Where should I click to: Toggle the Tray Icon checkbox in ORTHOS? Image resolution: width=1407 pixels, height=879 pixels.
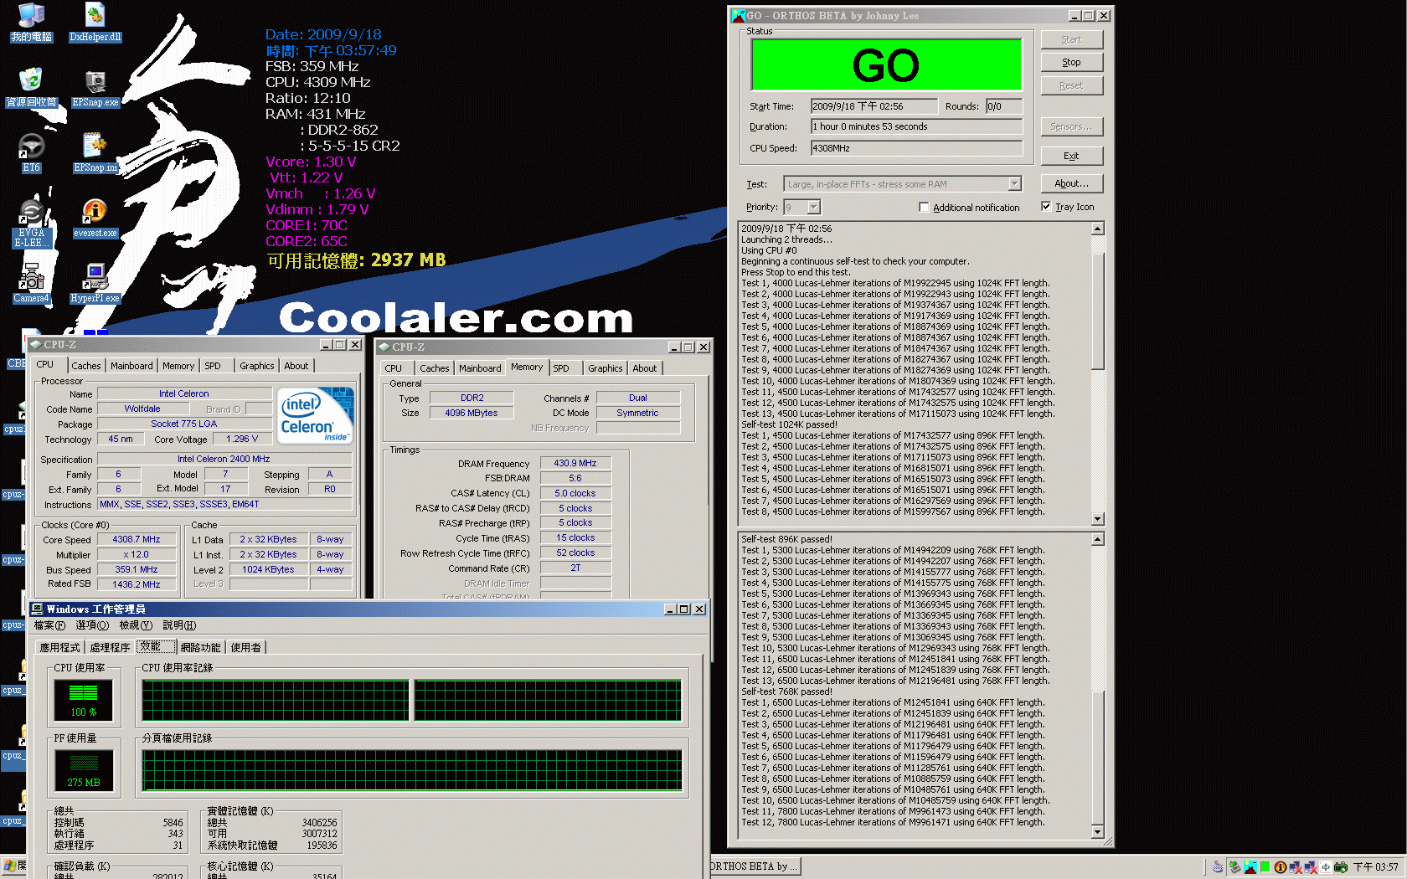point(1046,206)
